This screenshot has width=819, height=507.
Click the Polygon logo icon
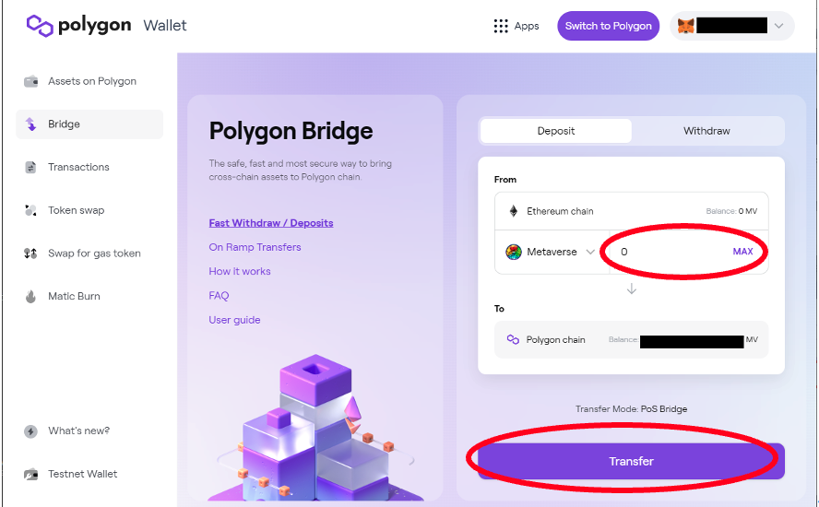pos(40,26)
